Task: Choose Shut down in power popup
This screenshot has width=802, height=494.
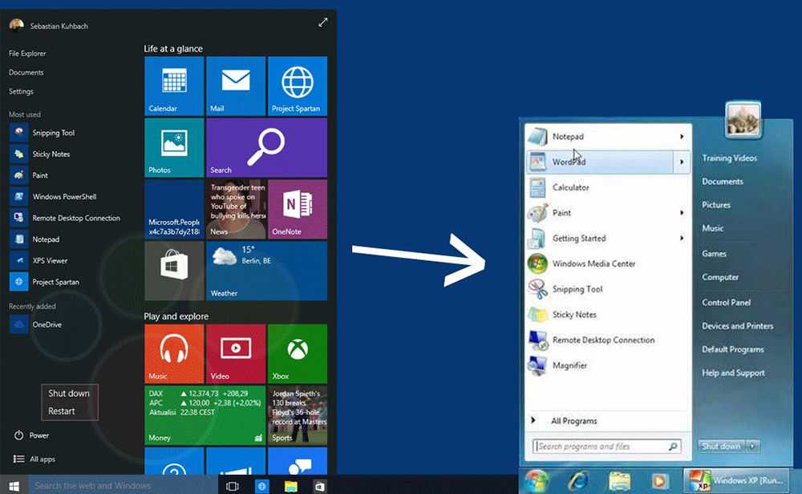Action: point(69,393)
